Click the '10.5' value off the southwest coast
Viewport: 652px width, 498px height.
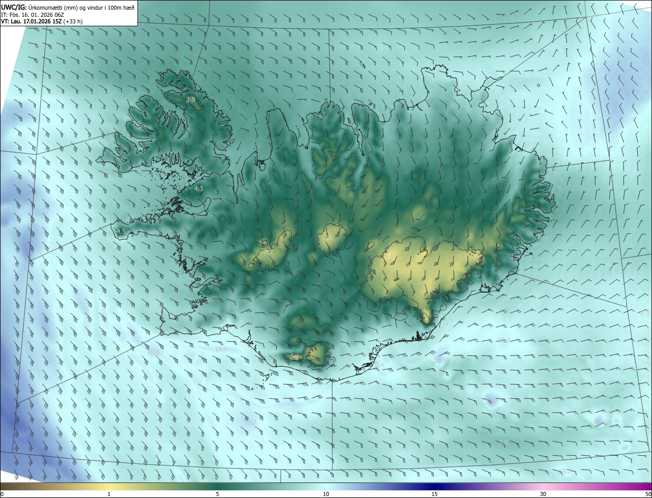coord(221,349)
